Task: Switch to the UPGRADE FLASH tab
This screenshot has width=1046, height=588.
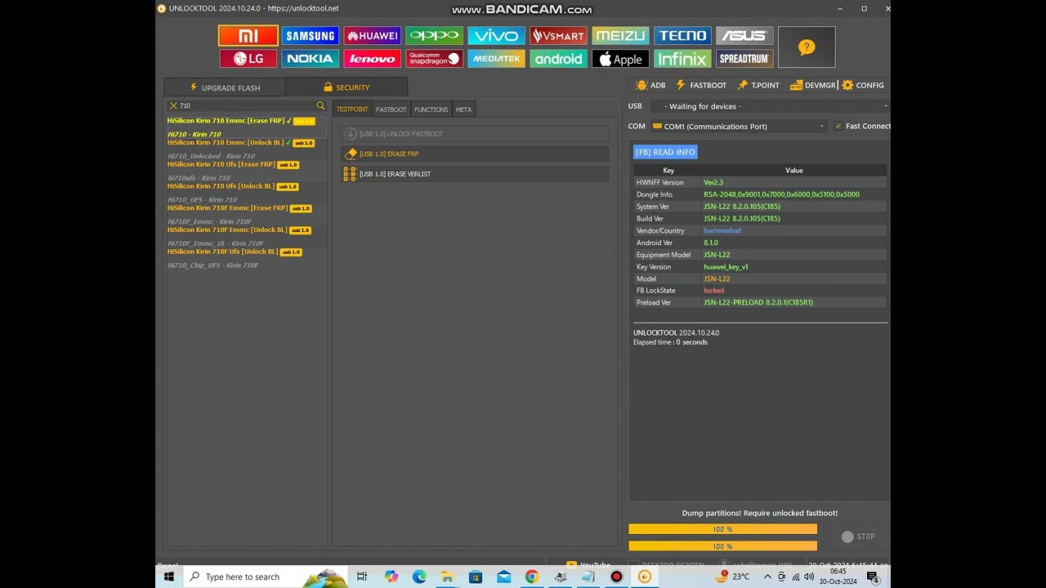Action: (225, 87)
